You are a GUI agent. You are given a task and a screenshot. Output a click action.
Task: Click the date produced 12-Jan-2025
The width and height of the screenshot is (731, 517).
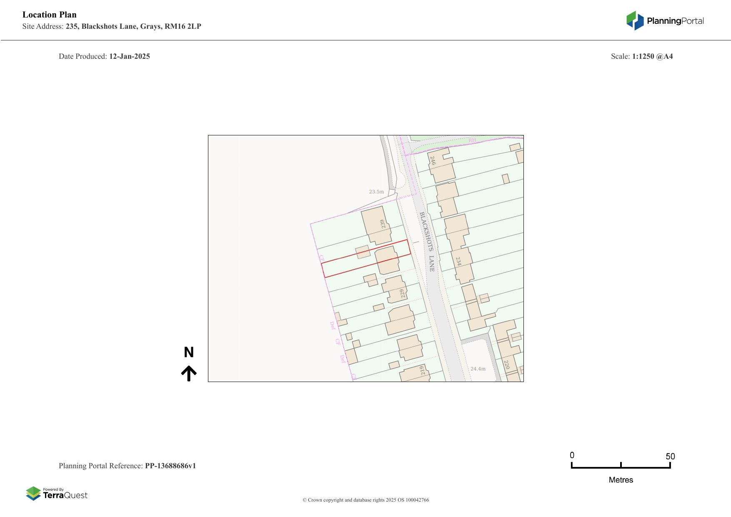coord(129,56)
